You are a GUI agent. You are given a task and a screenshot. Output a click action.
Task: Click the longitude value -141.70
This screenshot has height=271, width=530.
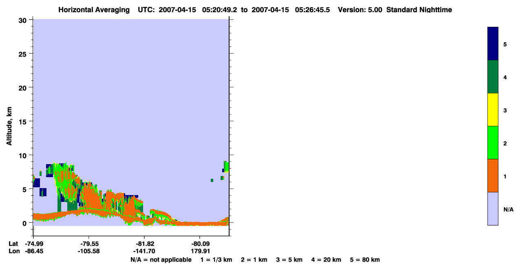(x=144, y=251)
